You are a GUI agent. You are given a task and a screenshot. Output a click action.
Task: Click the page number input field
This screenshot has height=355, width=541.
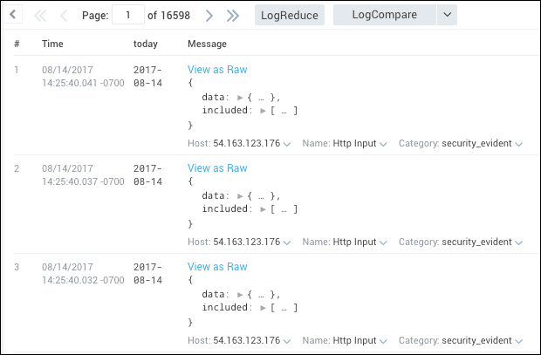128,15
